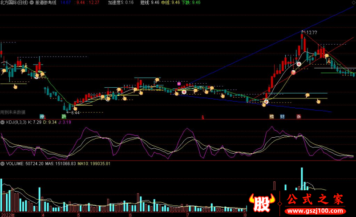Click the 短线: 9.46 value
Viewport: 356px width, 217px height.
[x=150, y=3]
